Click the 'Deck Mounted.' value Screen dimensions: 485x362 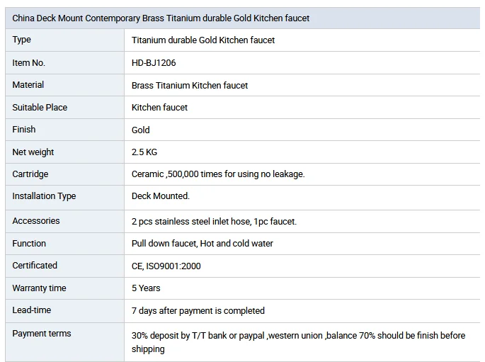[161, 196]
